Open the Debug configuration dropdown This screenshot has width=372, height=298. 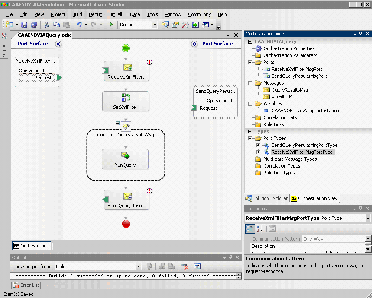pyautogui.click(x=155, y=25)
